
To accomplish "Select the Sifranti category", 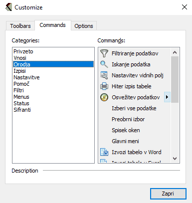I will tap(53, 110).
